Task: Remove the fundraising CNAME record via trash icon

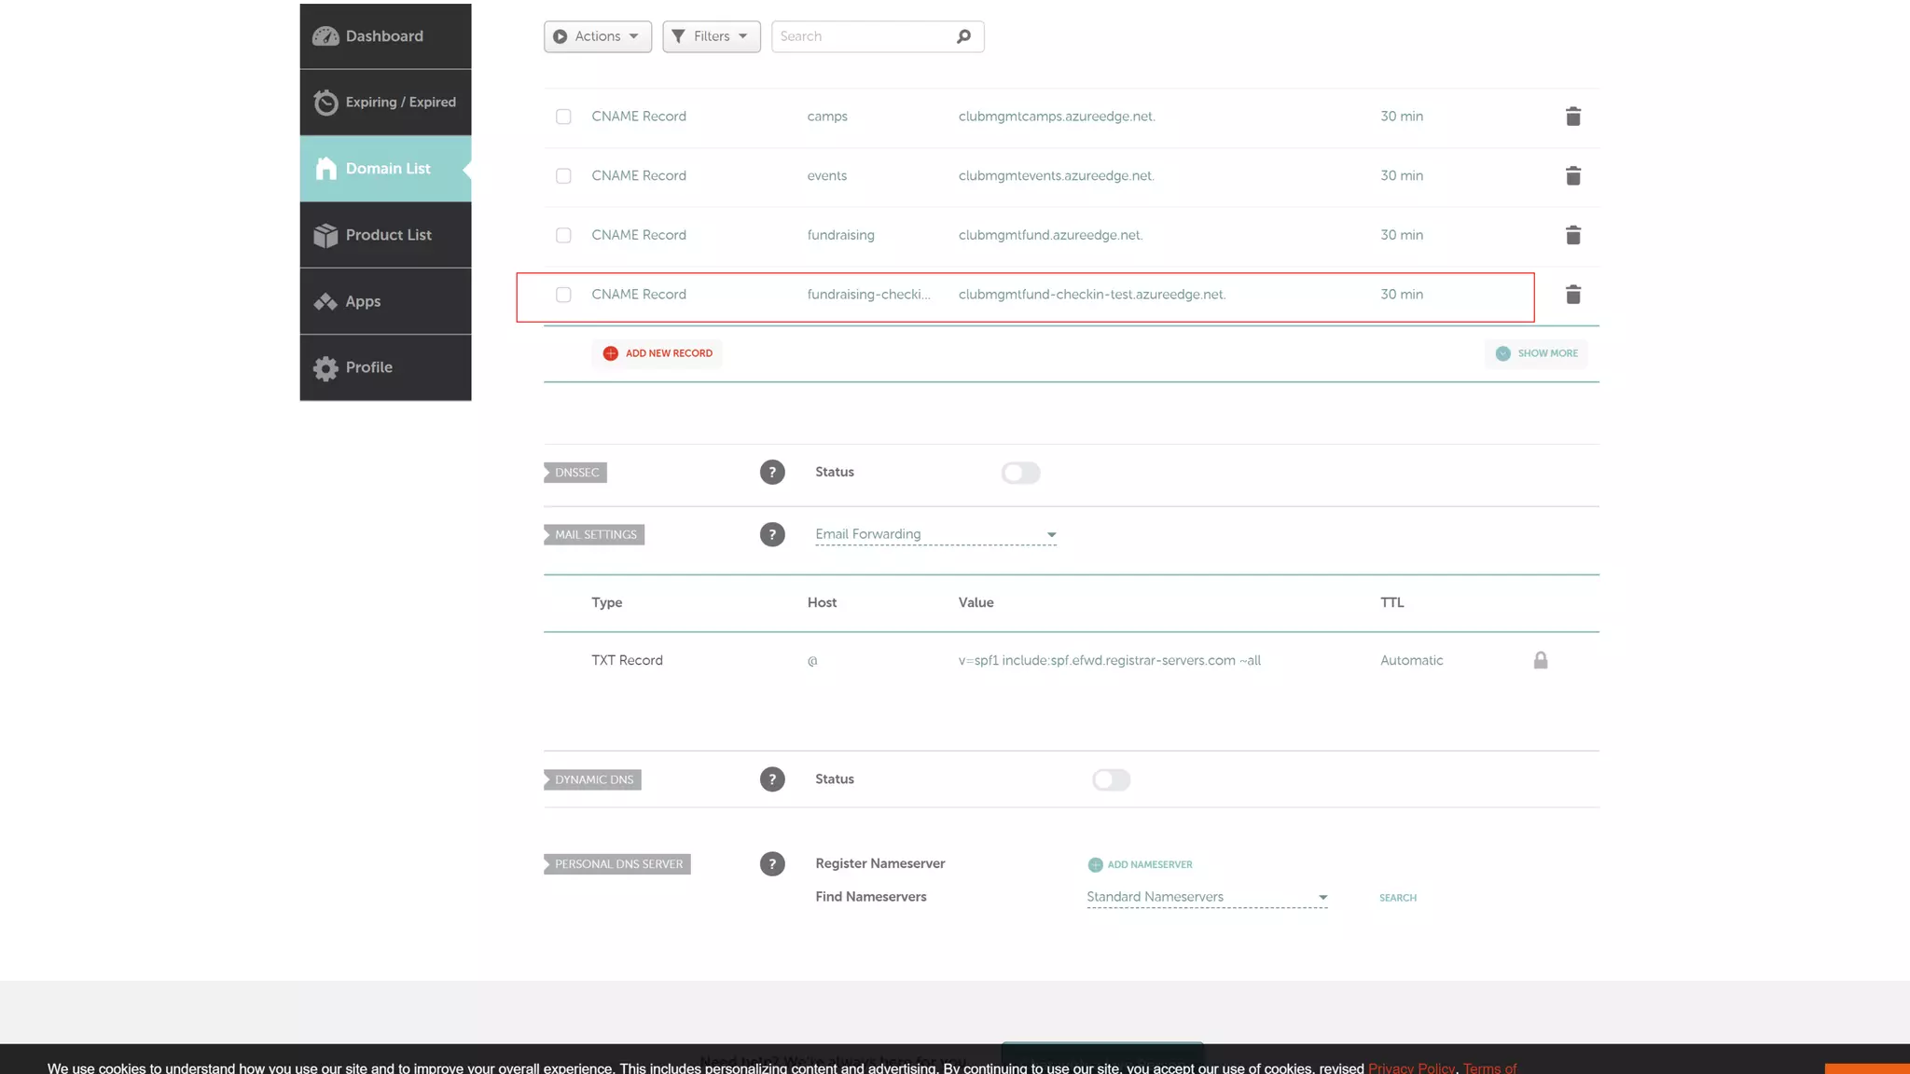Action: coord(1572,235)
